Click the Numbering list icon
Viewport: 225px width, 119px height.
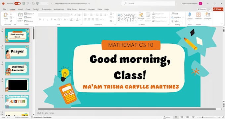tap(91, 15)
